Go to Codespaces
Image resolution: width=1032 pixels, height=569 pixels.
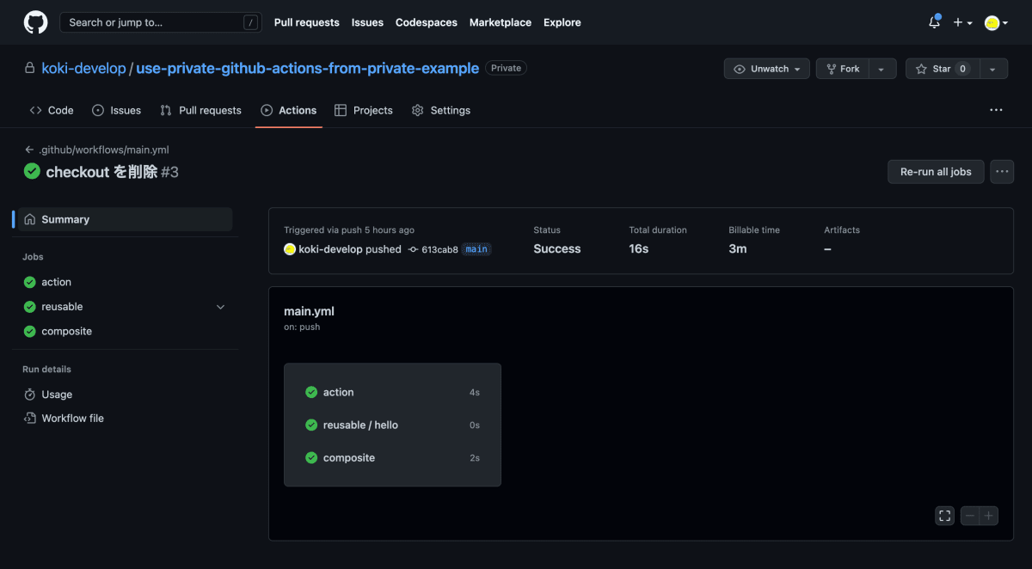click(x=427, y=22)
